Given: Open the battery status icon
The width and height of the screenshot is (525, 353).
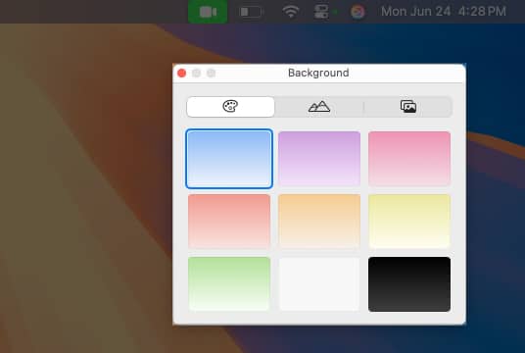Looking at the screenshot, I should point(251,12).
